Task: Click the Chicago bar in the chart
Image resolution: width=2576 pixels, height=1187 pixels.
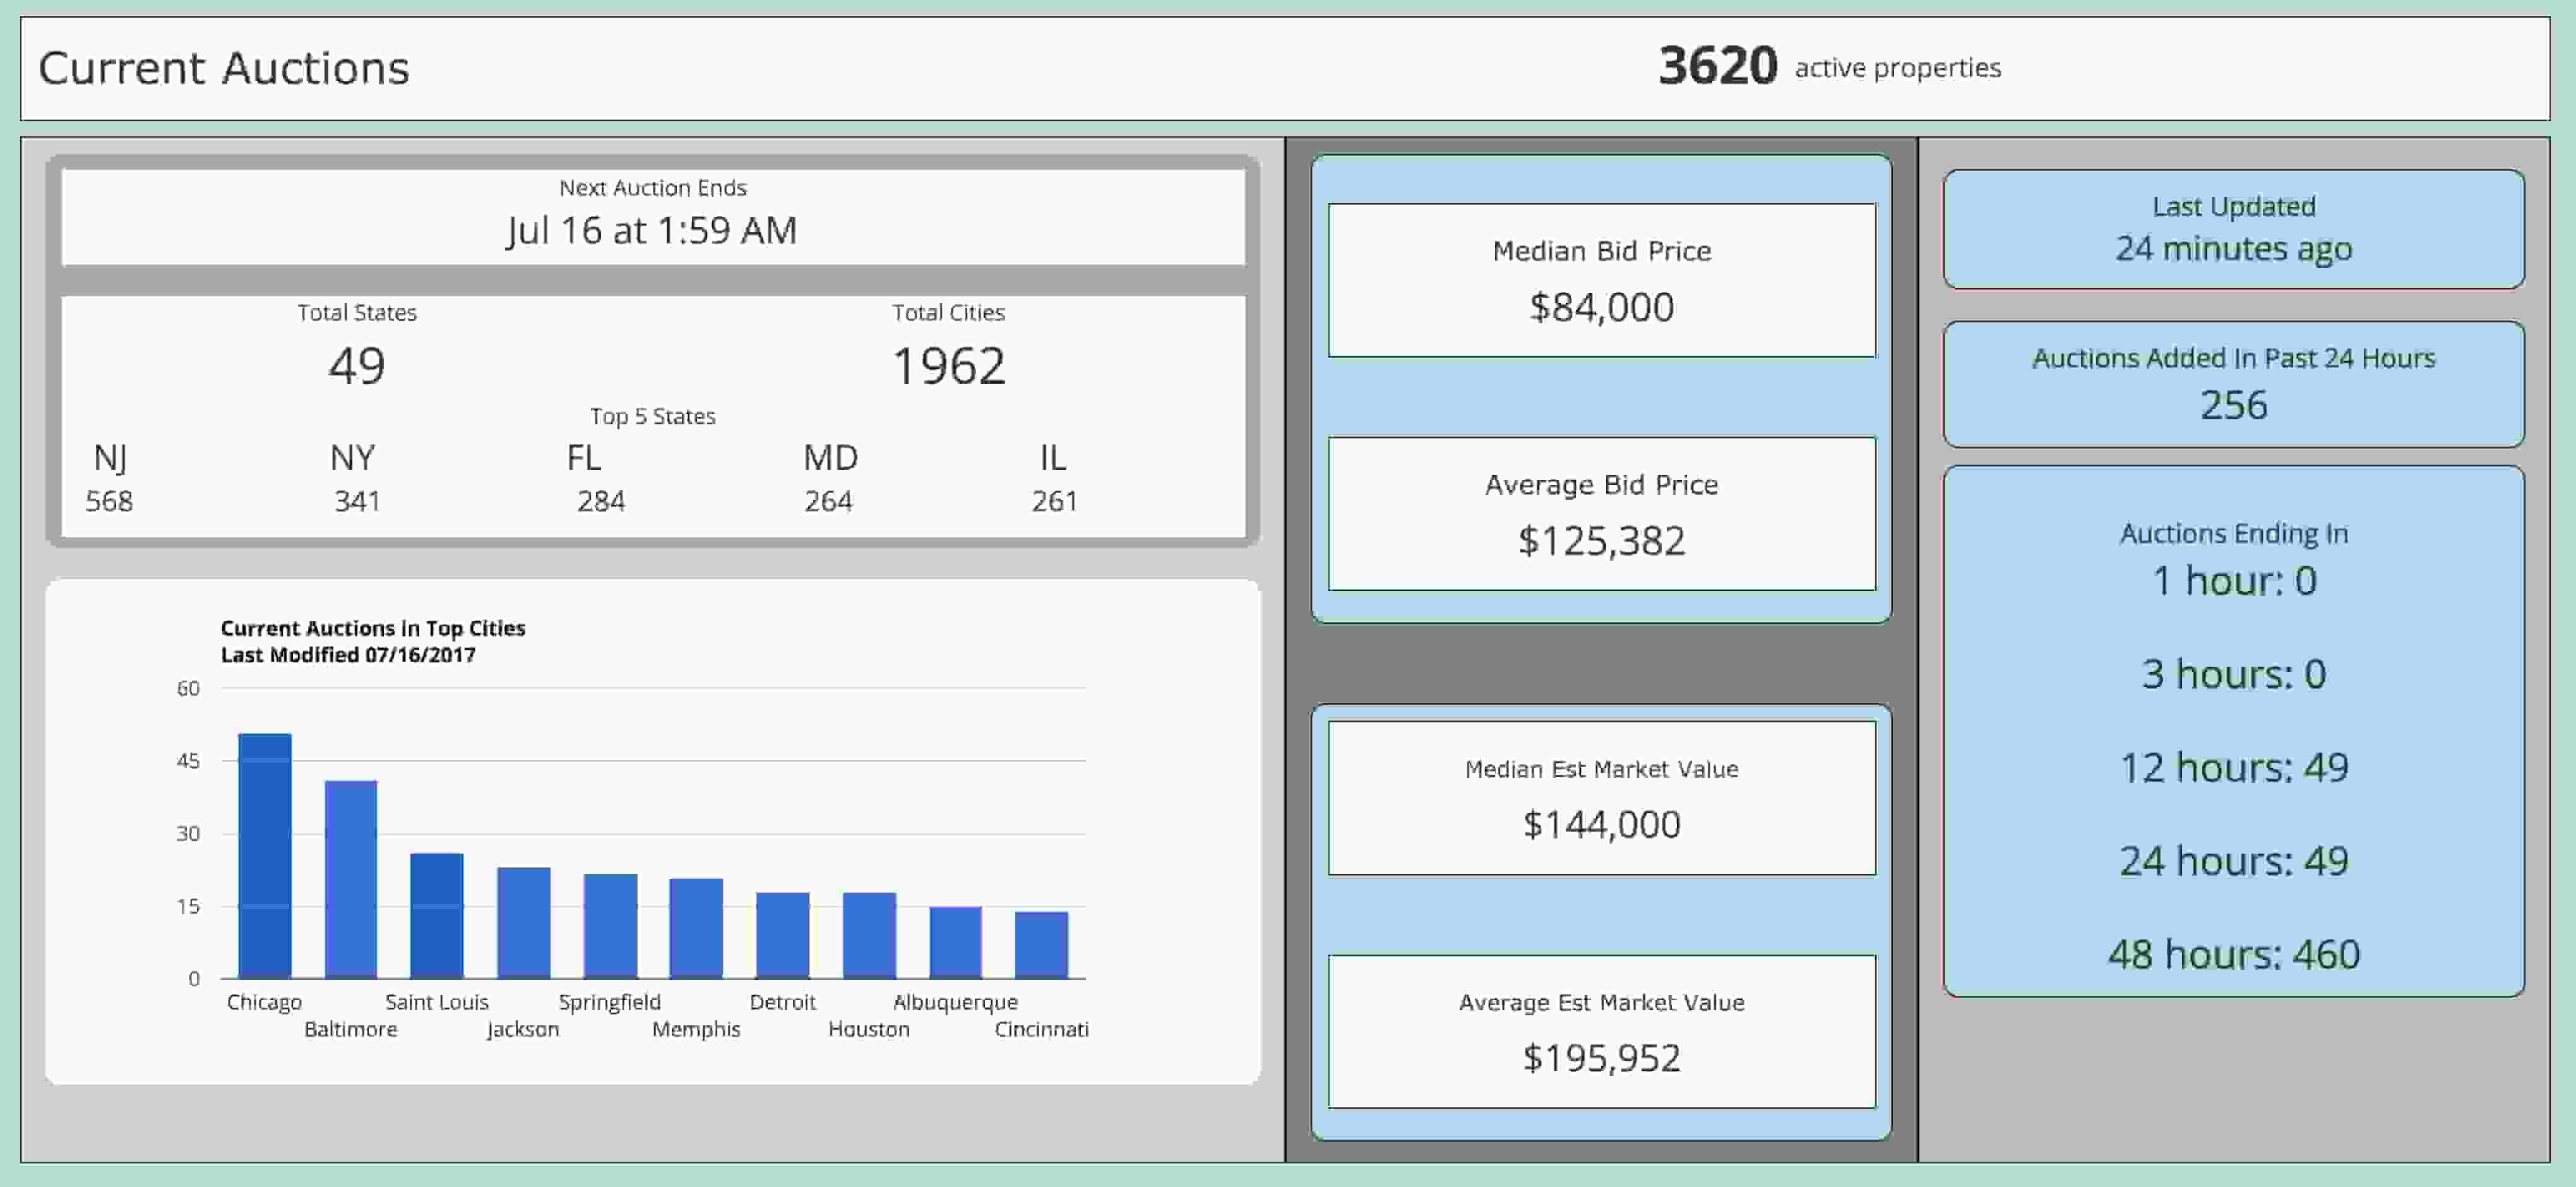Action: tap(265, 856)
